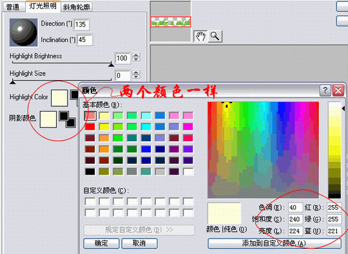Open the 阴影颜色 shadow color swatch
348x254 pixels.
48,119
